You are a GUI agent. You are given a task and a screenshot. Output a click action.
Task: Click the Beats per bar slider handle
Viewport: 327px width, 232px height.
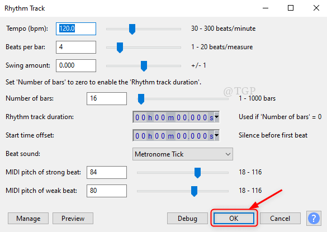tap(120, 48)
